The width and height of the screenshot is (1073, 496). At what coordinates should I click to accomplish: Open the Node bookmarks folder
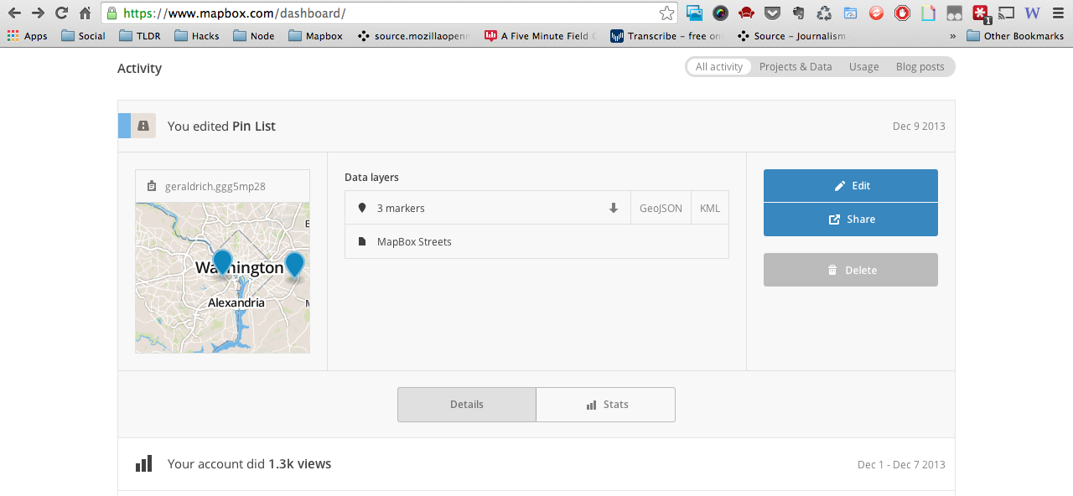click(x=253, y=36)
